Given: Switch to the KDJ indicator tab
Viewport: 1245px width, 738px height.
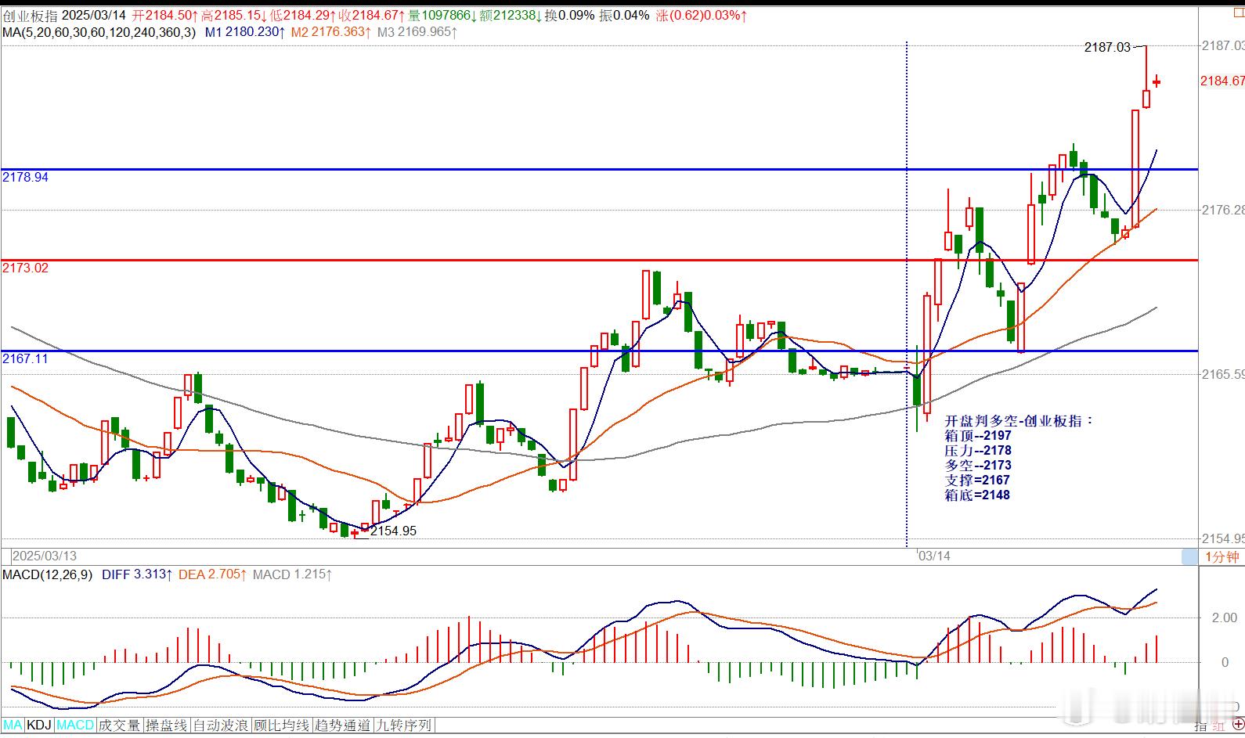Looking at the screenshot, I should 39,725.
